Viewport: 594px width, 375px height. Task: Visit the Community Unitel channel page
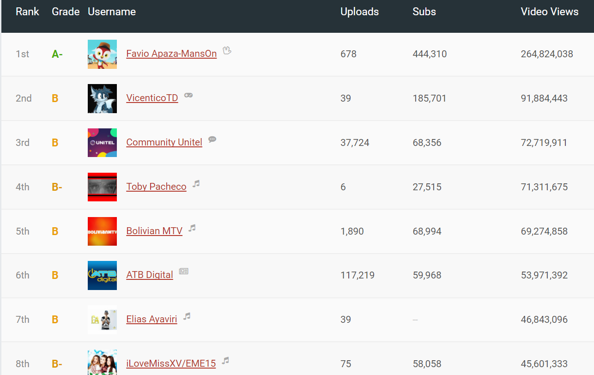click(164, 142)
